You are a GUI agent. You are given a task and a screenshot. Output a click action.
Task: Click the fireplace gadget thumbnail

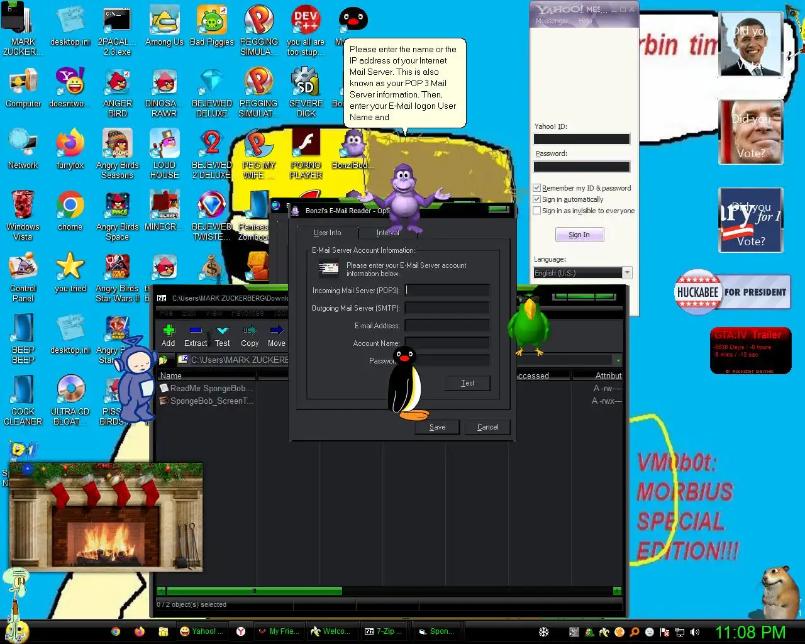106,517
